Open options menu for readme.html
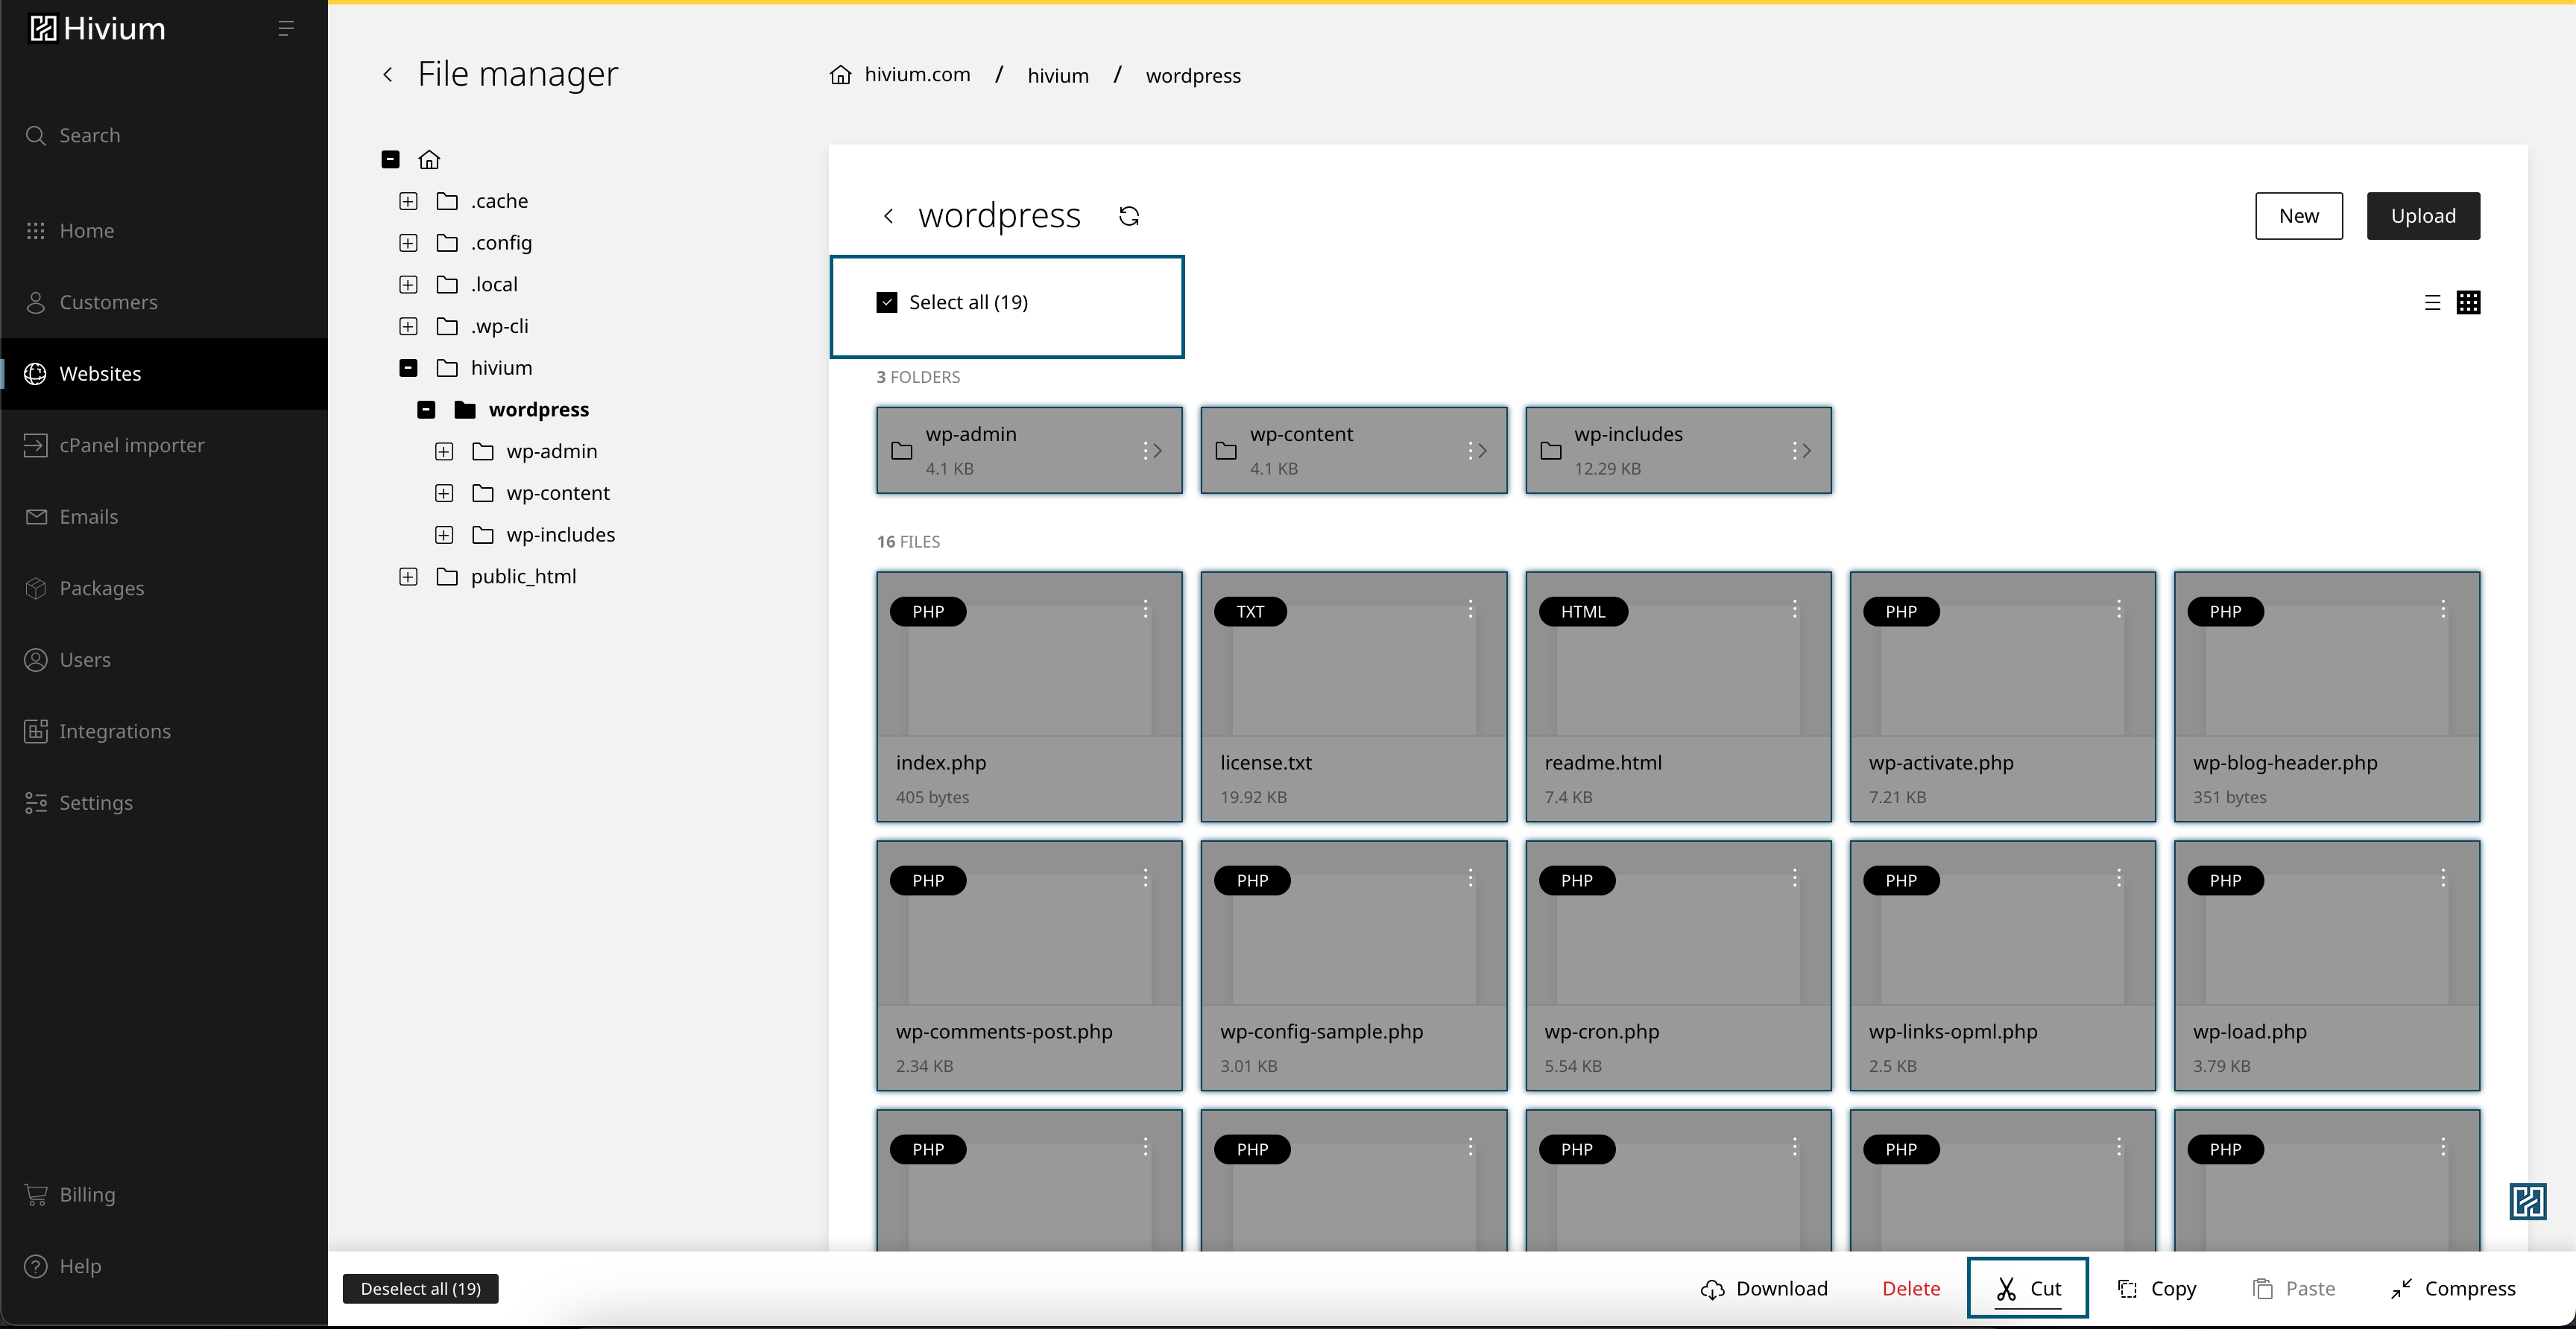 pyautogui.click(x=1795, y=609)
